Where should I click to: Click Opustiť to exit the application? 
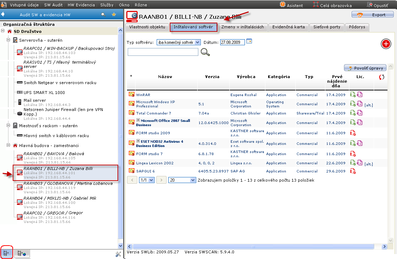(378, 5)
